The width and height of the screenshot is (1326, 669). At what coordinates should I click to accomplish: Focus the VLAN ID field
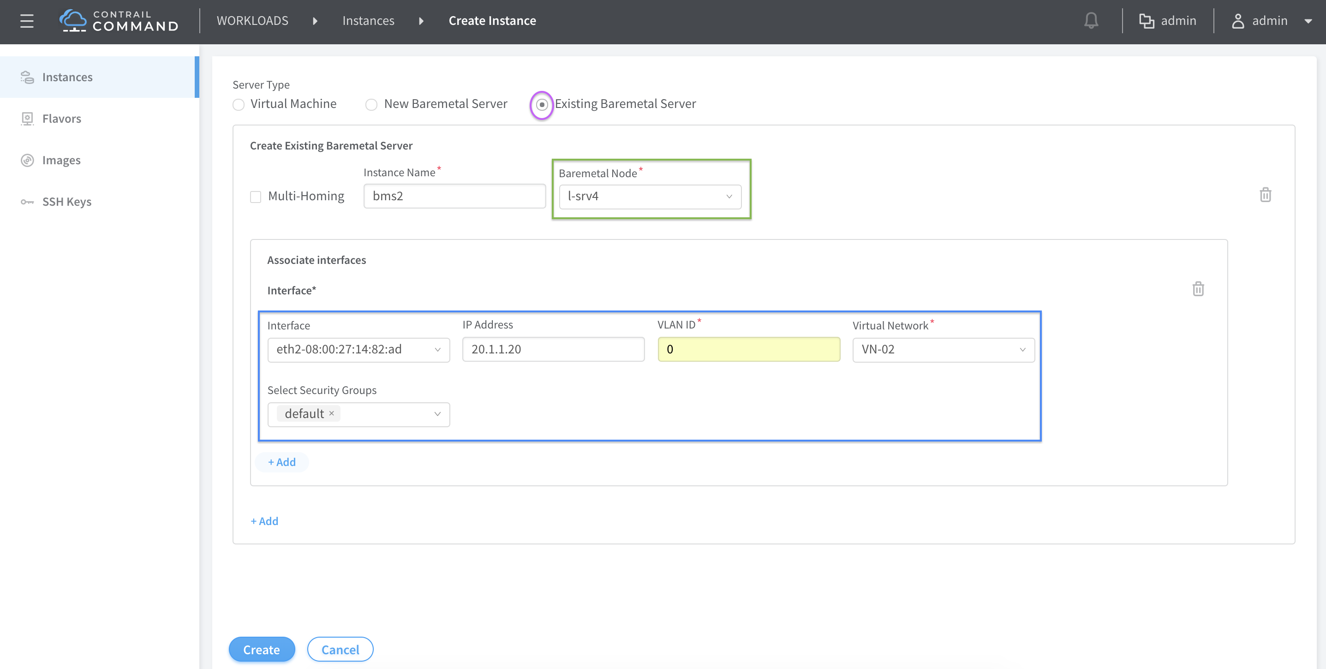(x=748, y=349)
